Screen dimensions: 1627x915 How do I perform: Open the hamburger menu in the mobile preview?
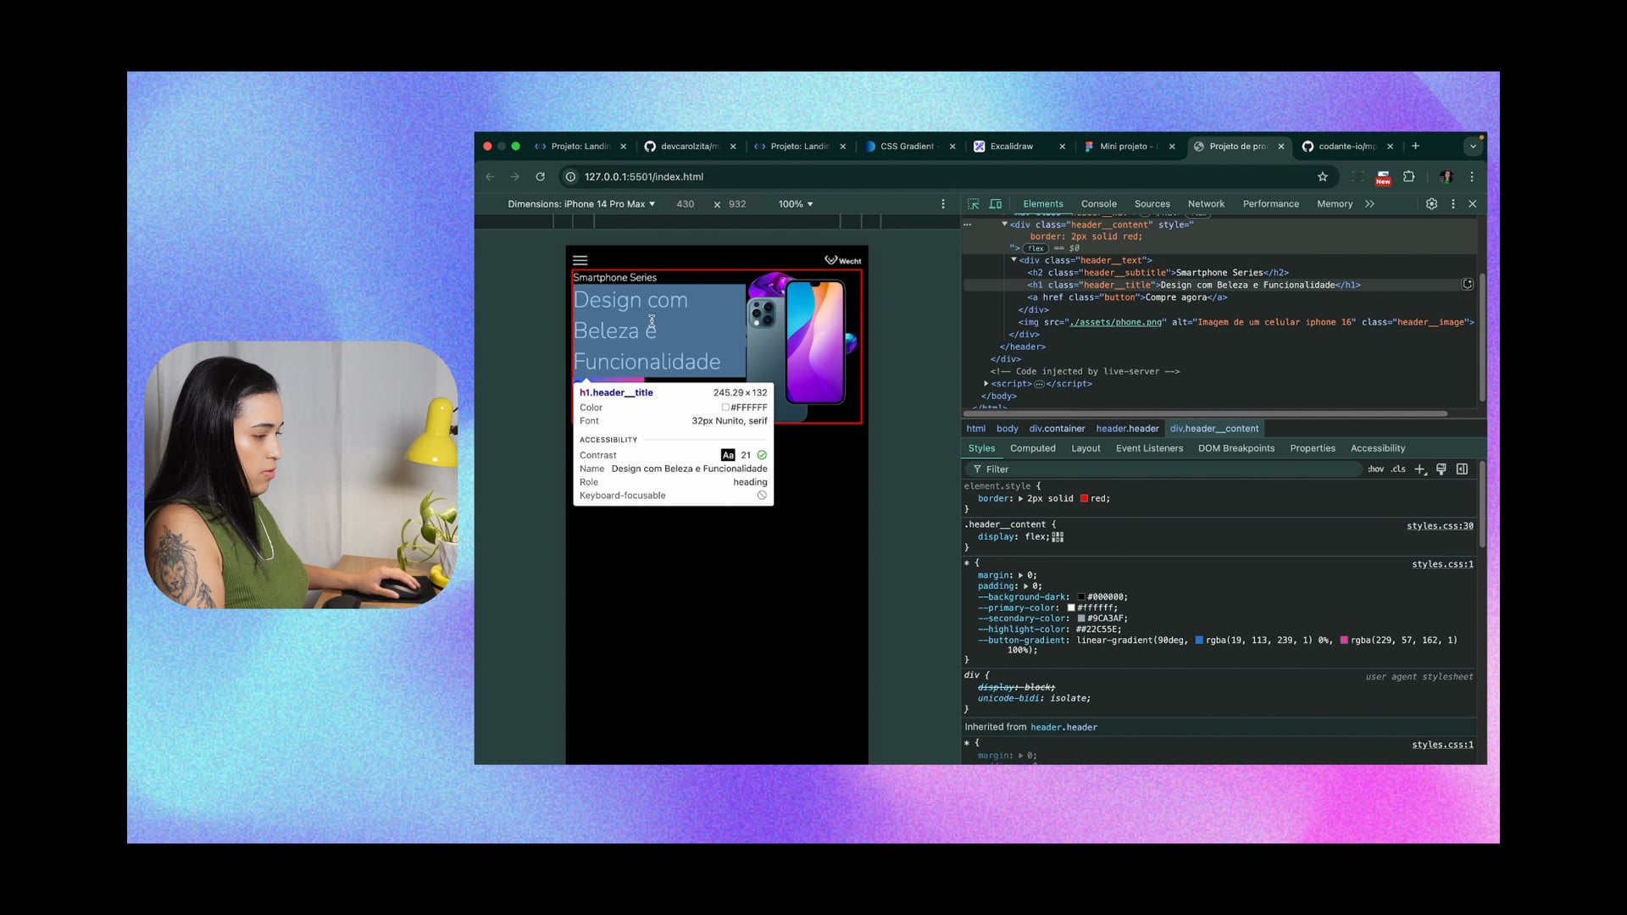(580, 261)
